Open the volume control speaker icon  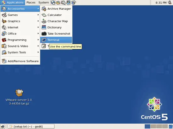pyautogui.click(x=170, y=2)
